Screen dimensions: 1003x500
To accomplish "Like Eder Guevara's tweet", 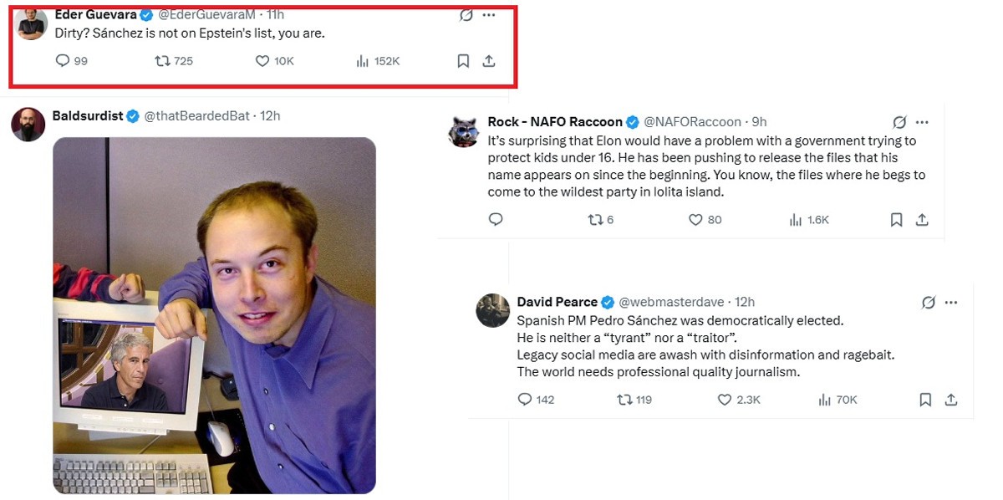I will point(262,61).
